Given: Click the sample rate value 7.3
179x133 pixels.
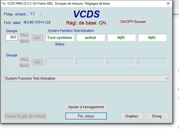Looking at the screenshot, I should click(32, 14).
